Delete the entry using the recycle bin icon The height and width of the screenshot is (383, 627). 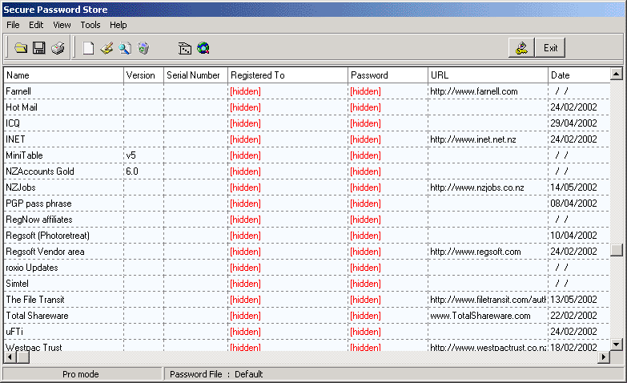(143, 48)
